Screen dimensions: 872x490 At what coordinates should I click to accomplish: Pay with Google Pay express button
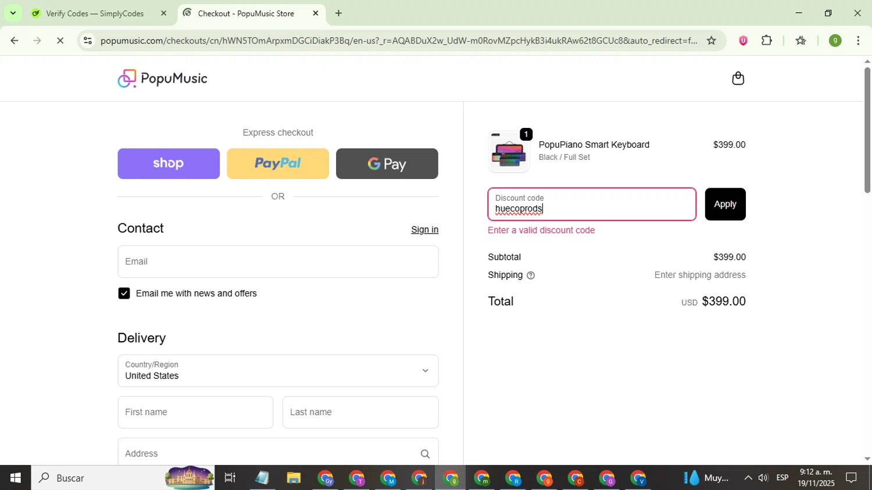point(387,163)
